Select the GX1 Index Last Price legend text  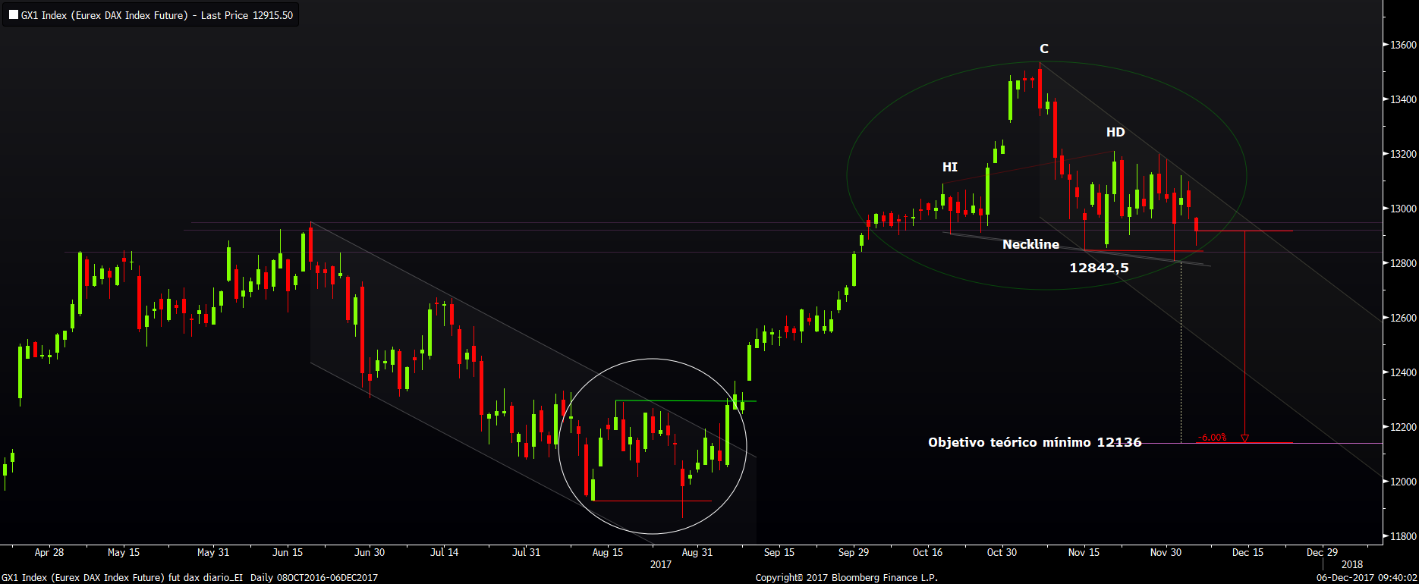[157, 15]
